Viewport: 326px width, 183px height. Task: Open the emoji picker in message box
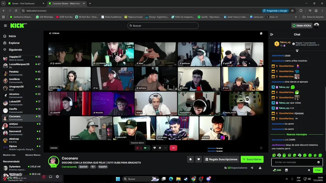318,162
